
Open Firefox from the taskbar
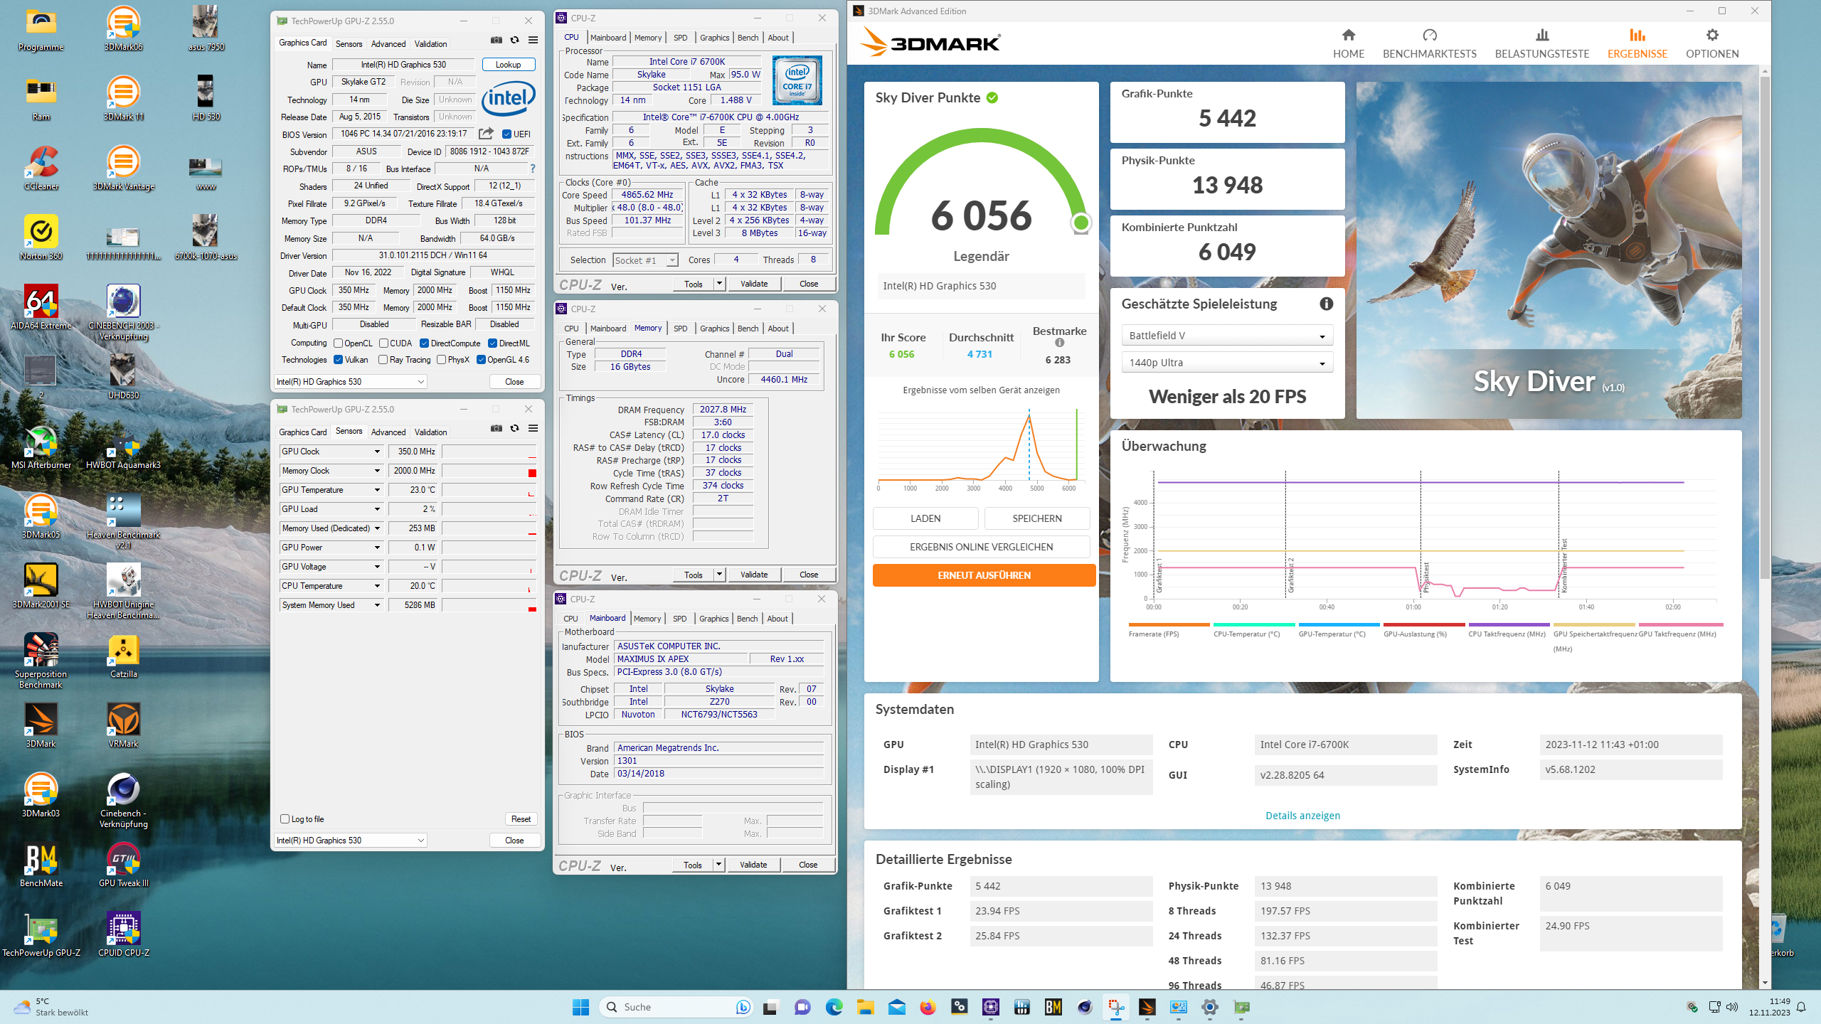click(x=928, y=1007)
